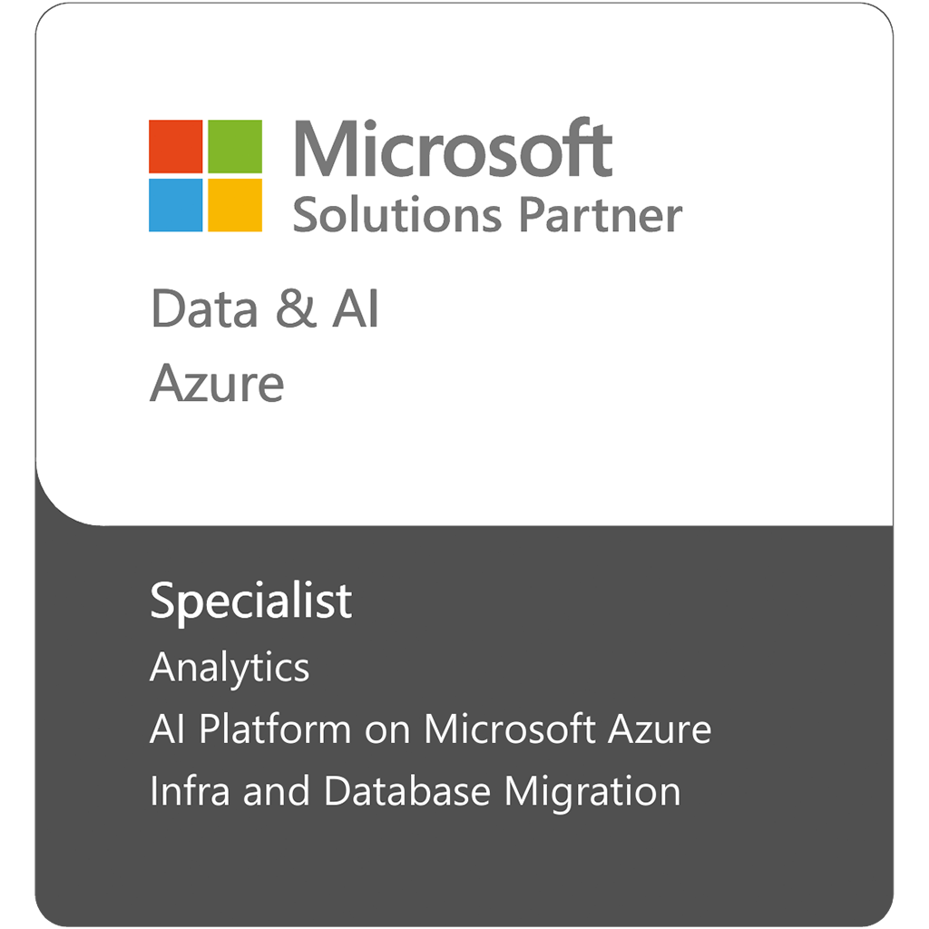This screenshot has height=929, width=929.
Task: Click the Solutions Partner text
Action: 487,214
